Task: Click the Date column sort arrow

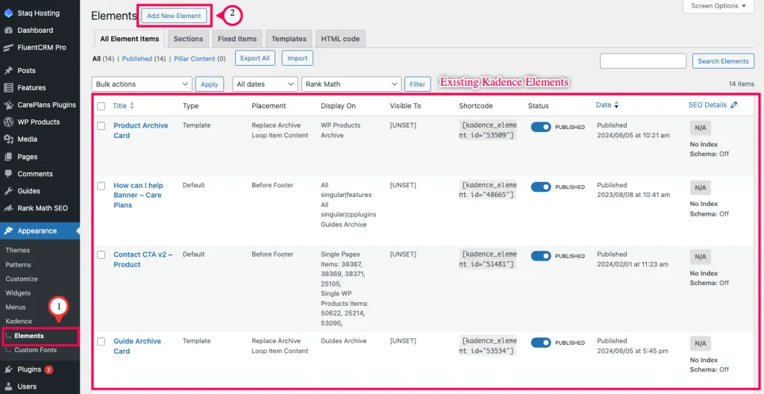Action: [x=616, y=105]
